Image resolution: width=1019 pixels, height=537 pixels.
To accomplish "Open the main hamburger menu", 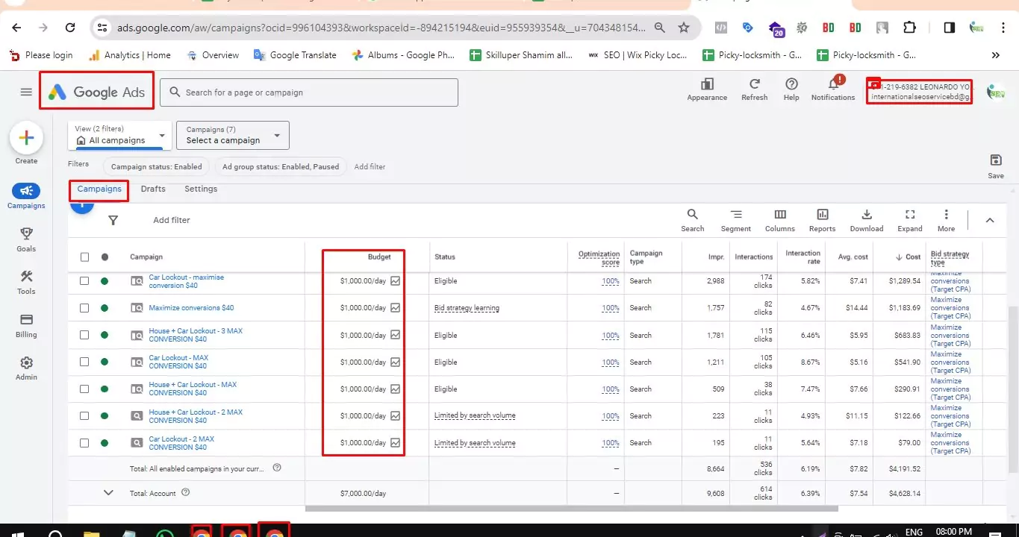I will coord(26,92).
